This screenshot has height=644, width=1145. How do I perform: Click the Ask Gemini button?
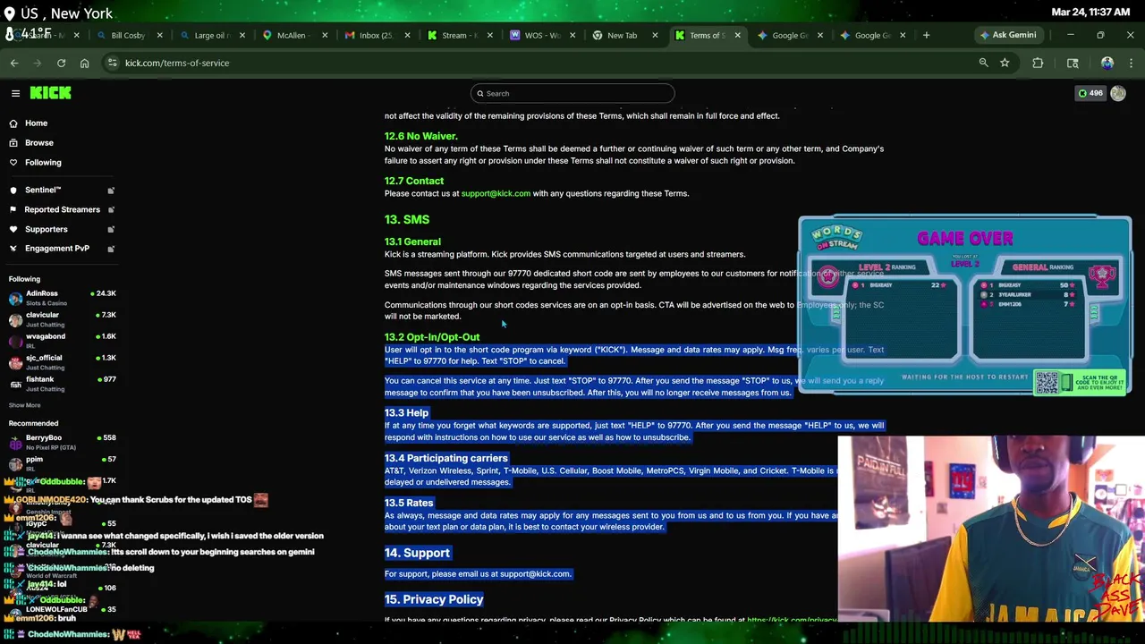click(1007, 35)
